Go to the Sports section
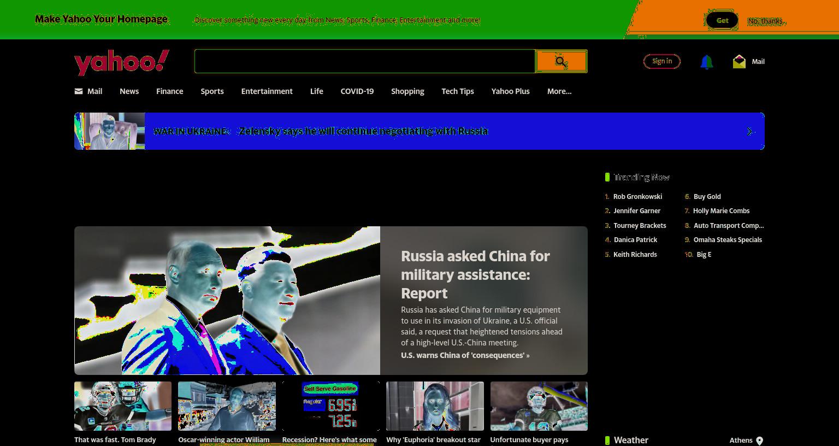 pyautogui.click(x=212, y=91)
